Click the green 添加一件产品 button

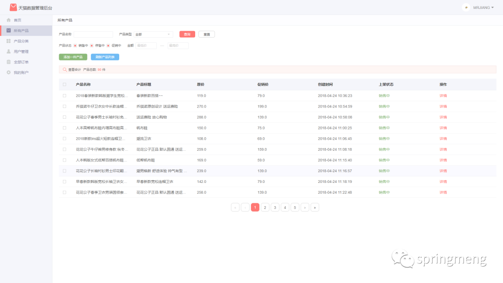coord(73,57)
